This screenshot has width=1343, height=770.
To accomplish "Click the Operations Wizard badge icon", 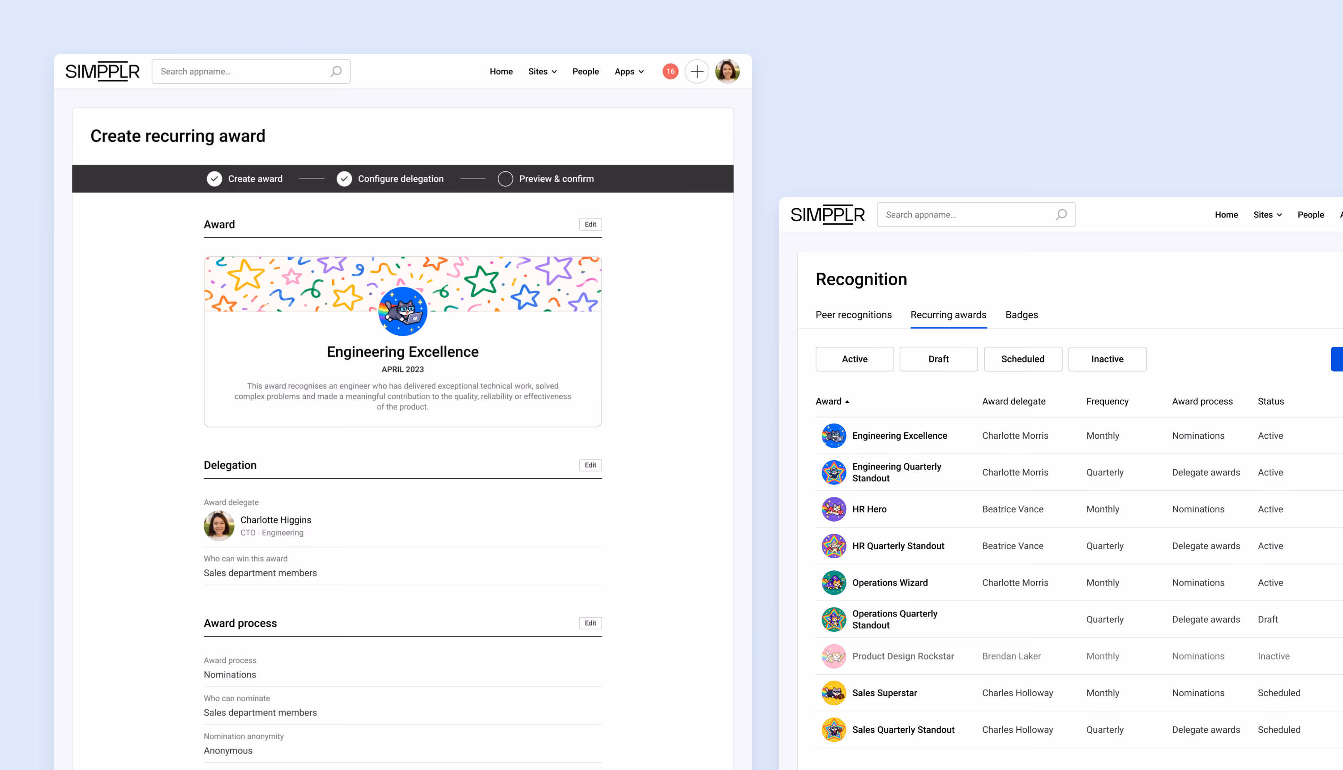I will (834, 583).
